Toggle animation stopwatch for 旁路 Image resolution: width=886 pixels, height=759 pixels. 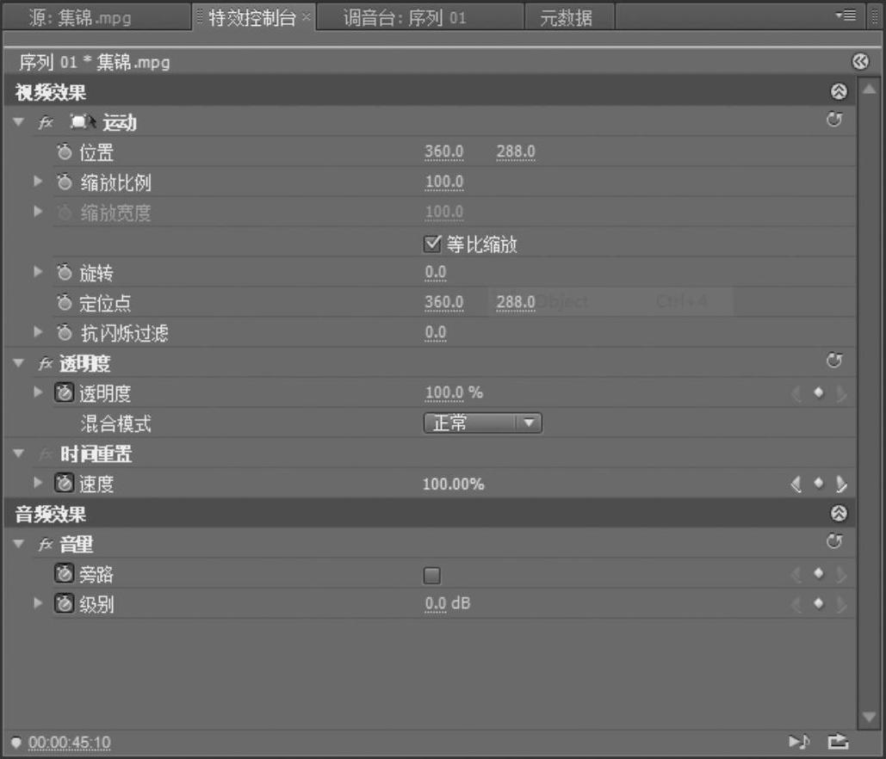(65, 573)
